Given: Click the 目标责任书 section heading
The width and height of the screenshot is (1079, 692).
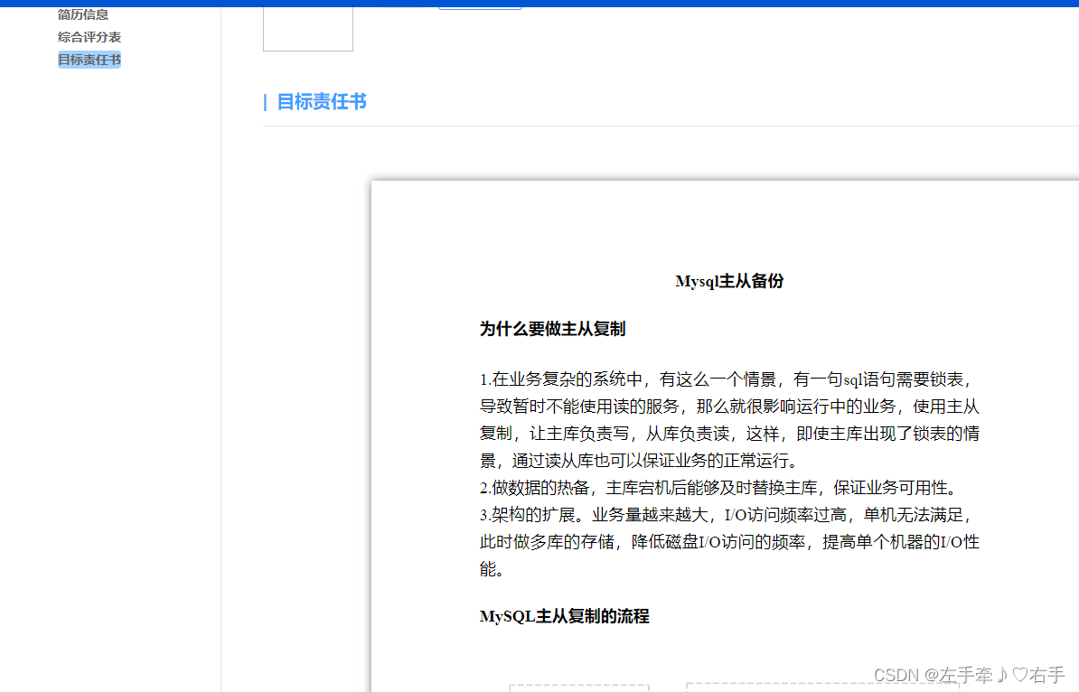Looking at the screenshot, I should [322, 102].
